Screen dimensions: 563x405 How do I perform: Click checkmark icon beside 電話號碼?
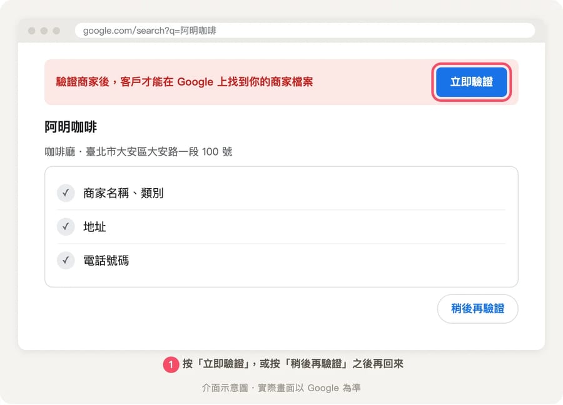point(66,261)
